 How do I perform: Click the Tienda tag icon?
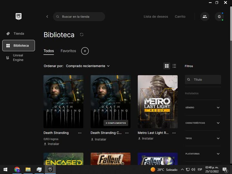(8, 34)
